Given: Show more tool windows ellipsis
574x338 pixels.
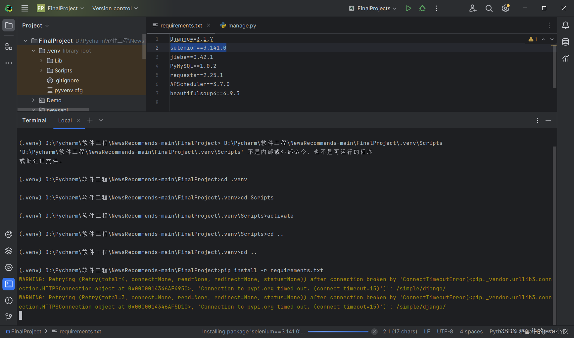Looking at the screenshot, I should 9,63.
